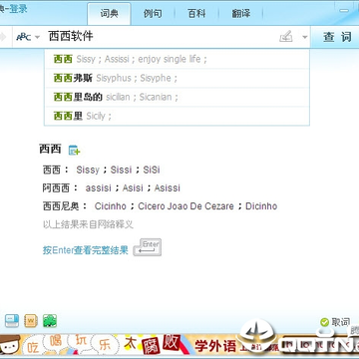The width and height of the screenshot is (359, 359).
Task: Switch to the 词典 tab
Action: pos(109,14)
